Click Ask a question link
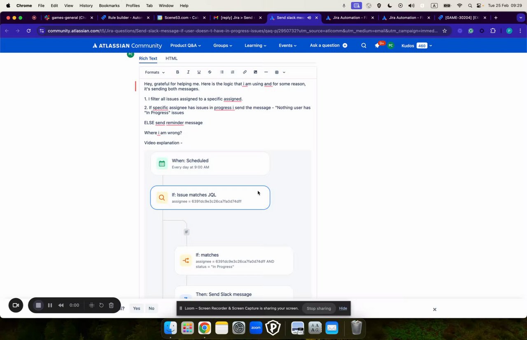This screenshot has width=527, height=340. [x=324, y=46]
